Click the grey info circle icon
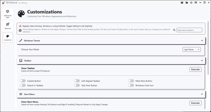Image resolution: width=211 pixels, height=112 pixels. 20,30
